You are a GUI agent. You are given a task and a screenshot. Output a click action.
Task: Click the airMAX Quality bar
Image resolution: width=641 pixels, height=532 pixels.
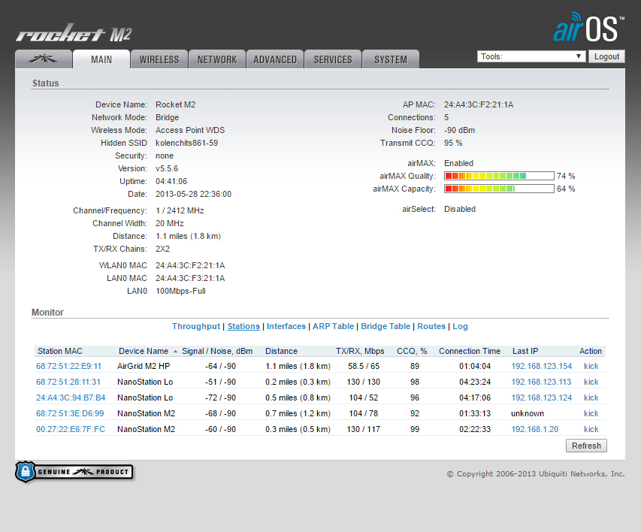click(x=499, y=176)
